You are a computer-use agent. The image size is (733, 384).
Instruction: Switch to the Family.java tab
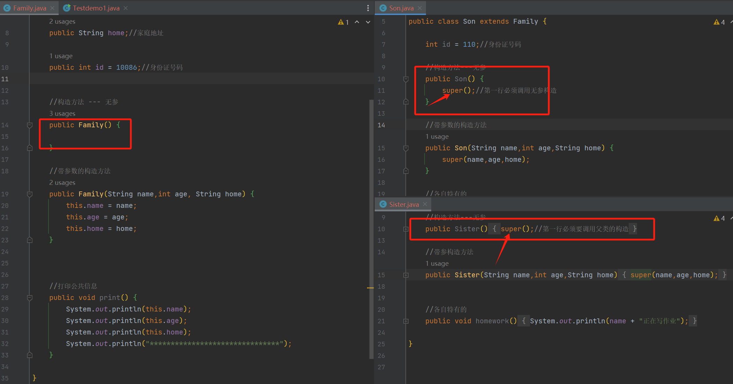click(x=29, y=8)
